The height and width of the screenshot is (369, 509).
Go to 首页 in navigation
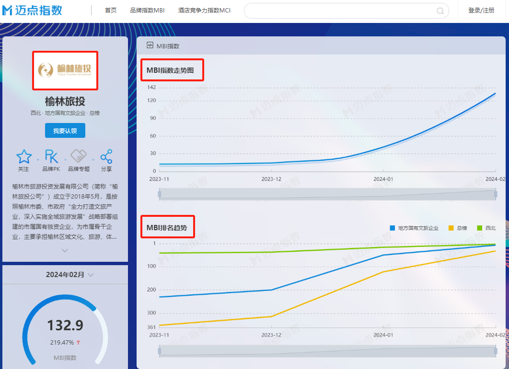[111, 11]
